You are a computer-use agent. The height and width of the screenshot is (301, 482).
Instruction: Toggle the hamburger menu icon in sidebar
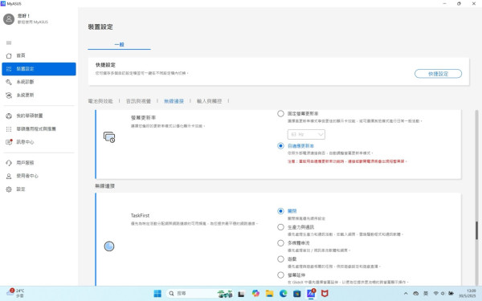(x=9, y=43)
